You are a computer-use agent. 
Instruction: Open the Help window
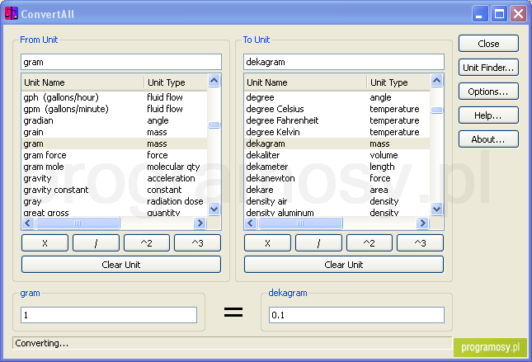click(488, 115)
